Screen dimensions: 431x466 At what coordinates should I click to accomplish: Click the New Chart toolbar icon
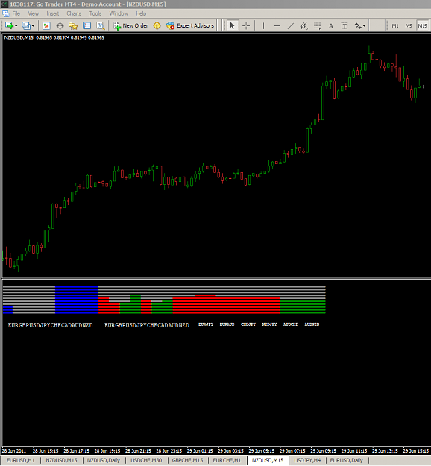click(9, 25)
